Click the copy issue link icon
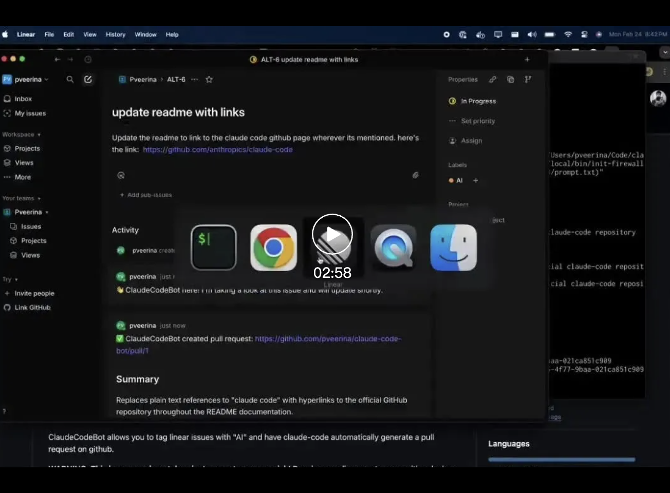Viewport: 670px width, 493px height. pyautogui.click(x=493, y=80)
